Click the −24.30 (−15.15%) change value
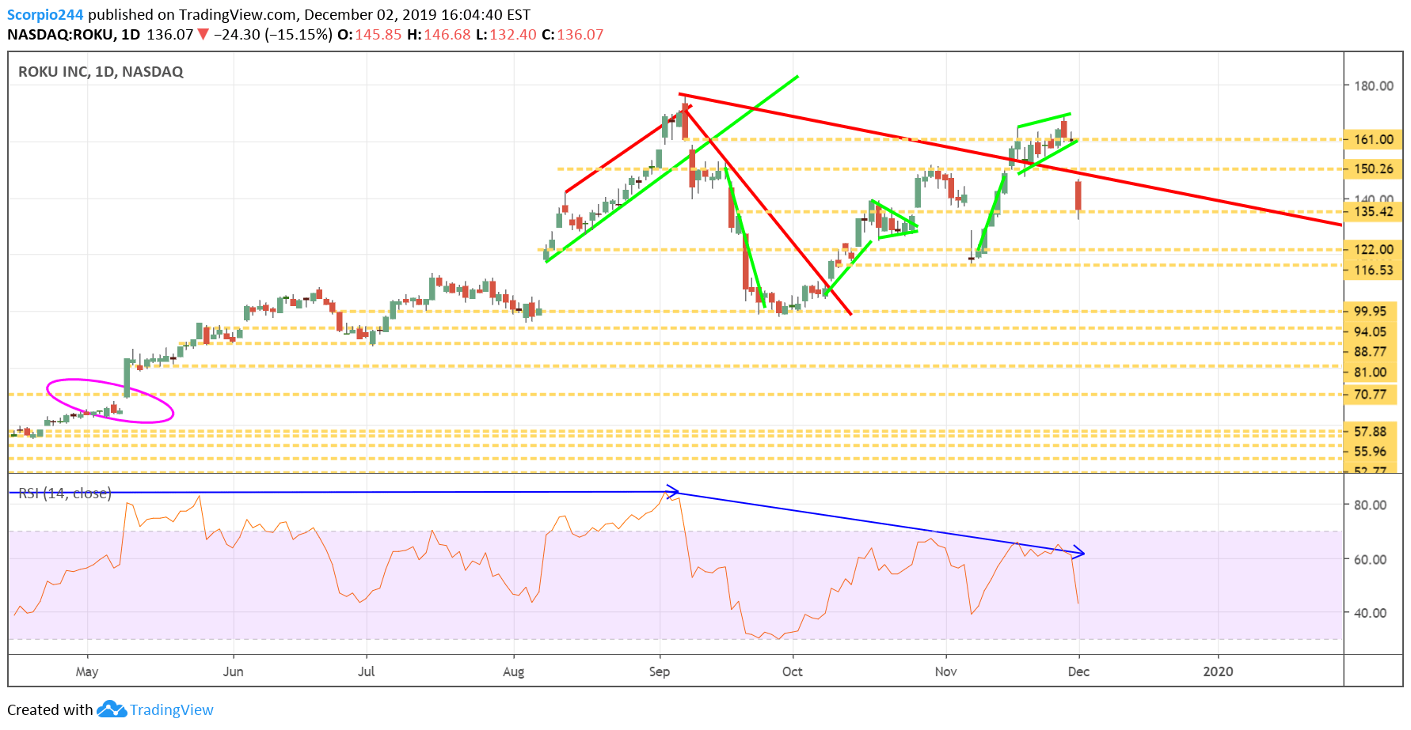Viewport: 1411px width, 730px height. click(273, 35)
